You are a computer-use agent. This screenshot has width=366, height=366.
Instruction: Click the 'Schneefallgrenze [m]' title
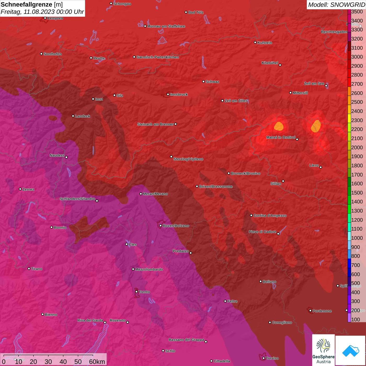point(32,4)
